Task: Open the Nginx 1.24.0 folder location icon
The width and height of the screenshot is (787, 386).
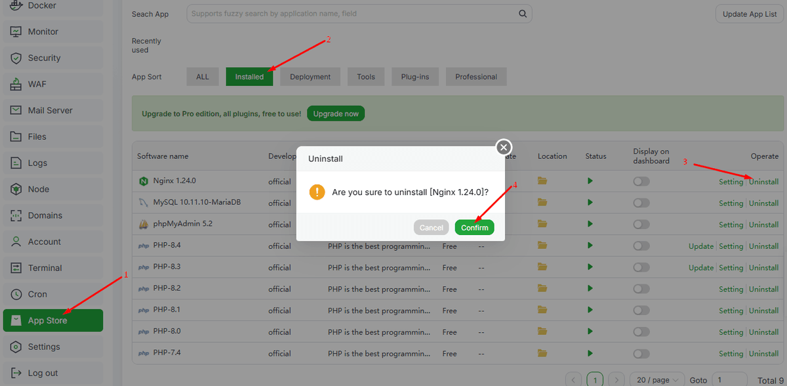Action: pyautogui.click(x=542, y=181)
